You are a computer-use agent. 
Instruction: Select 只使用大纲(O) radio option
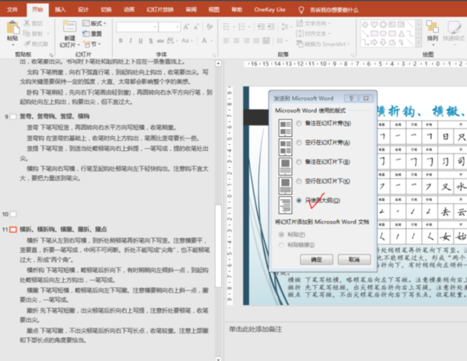tap(299, 200)
